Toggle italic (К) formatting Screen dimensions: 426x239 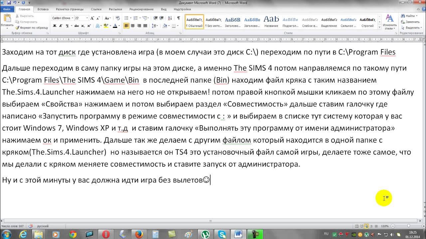61,26
